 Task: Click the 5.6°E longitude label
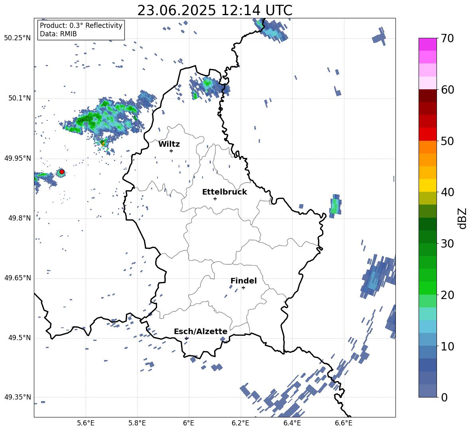[86, 423]
